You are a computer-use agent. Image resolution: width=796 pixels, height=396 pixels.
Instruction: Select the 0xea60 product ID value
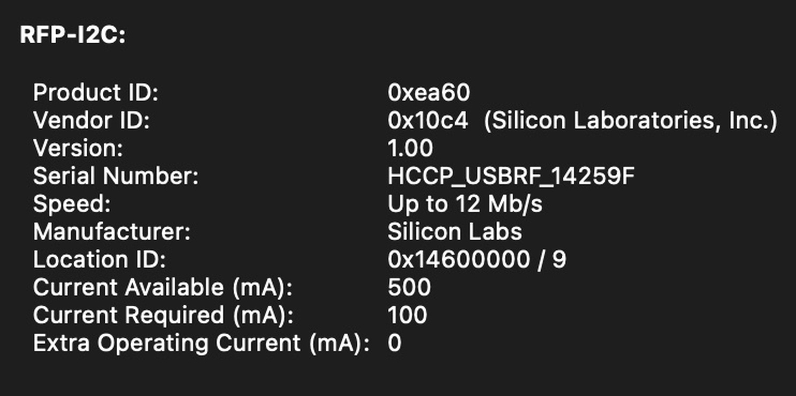[428, 93]
